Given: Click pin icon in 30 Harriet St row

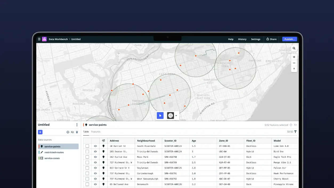Looking at the screenshot, I should 104,146.
